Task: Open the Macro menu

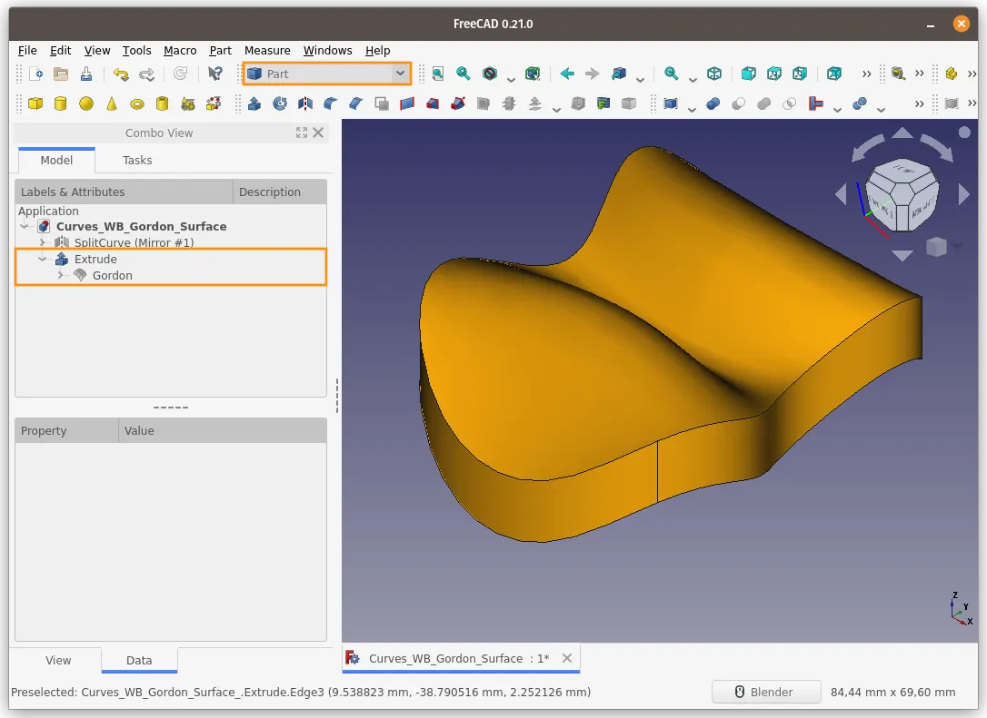Action: tap(180, 50)
